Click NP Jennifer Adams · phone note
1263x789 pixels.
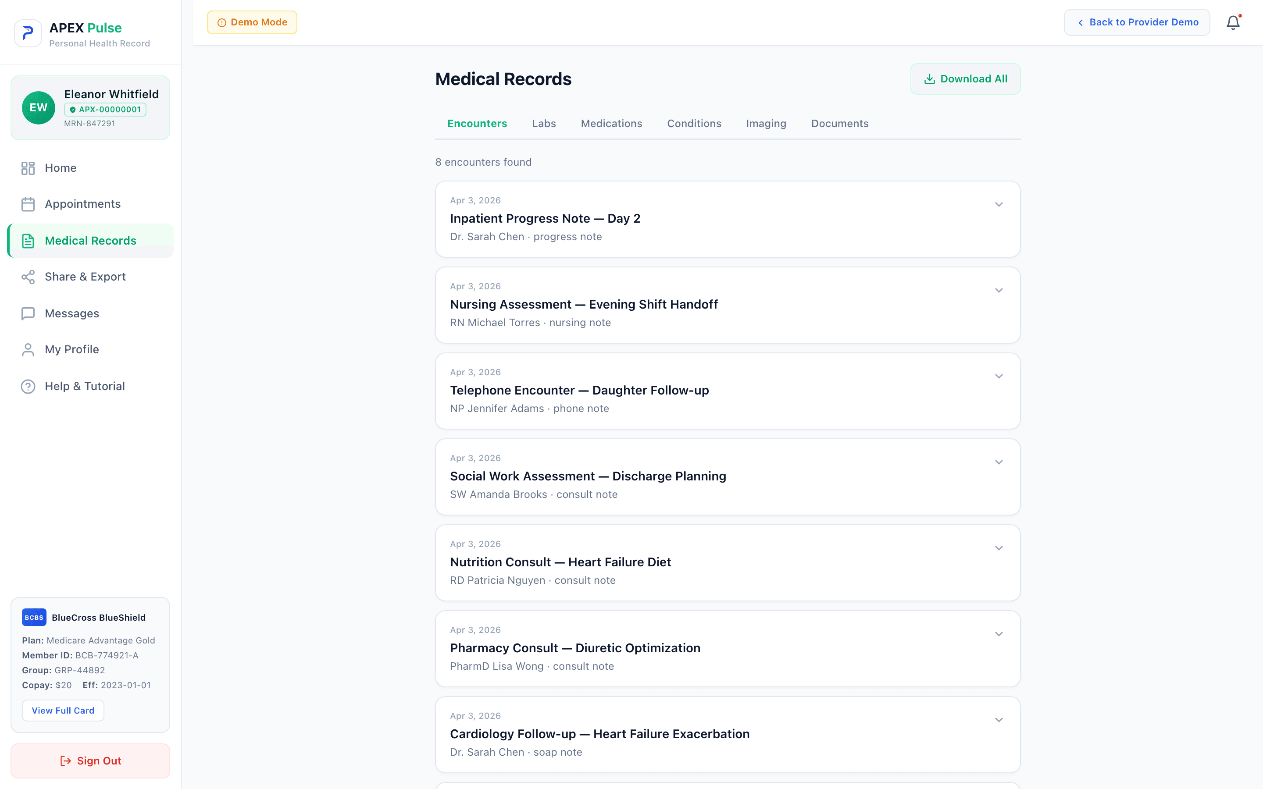529,409
